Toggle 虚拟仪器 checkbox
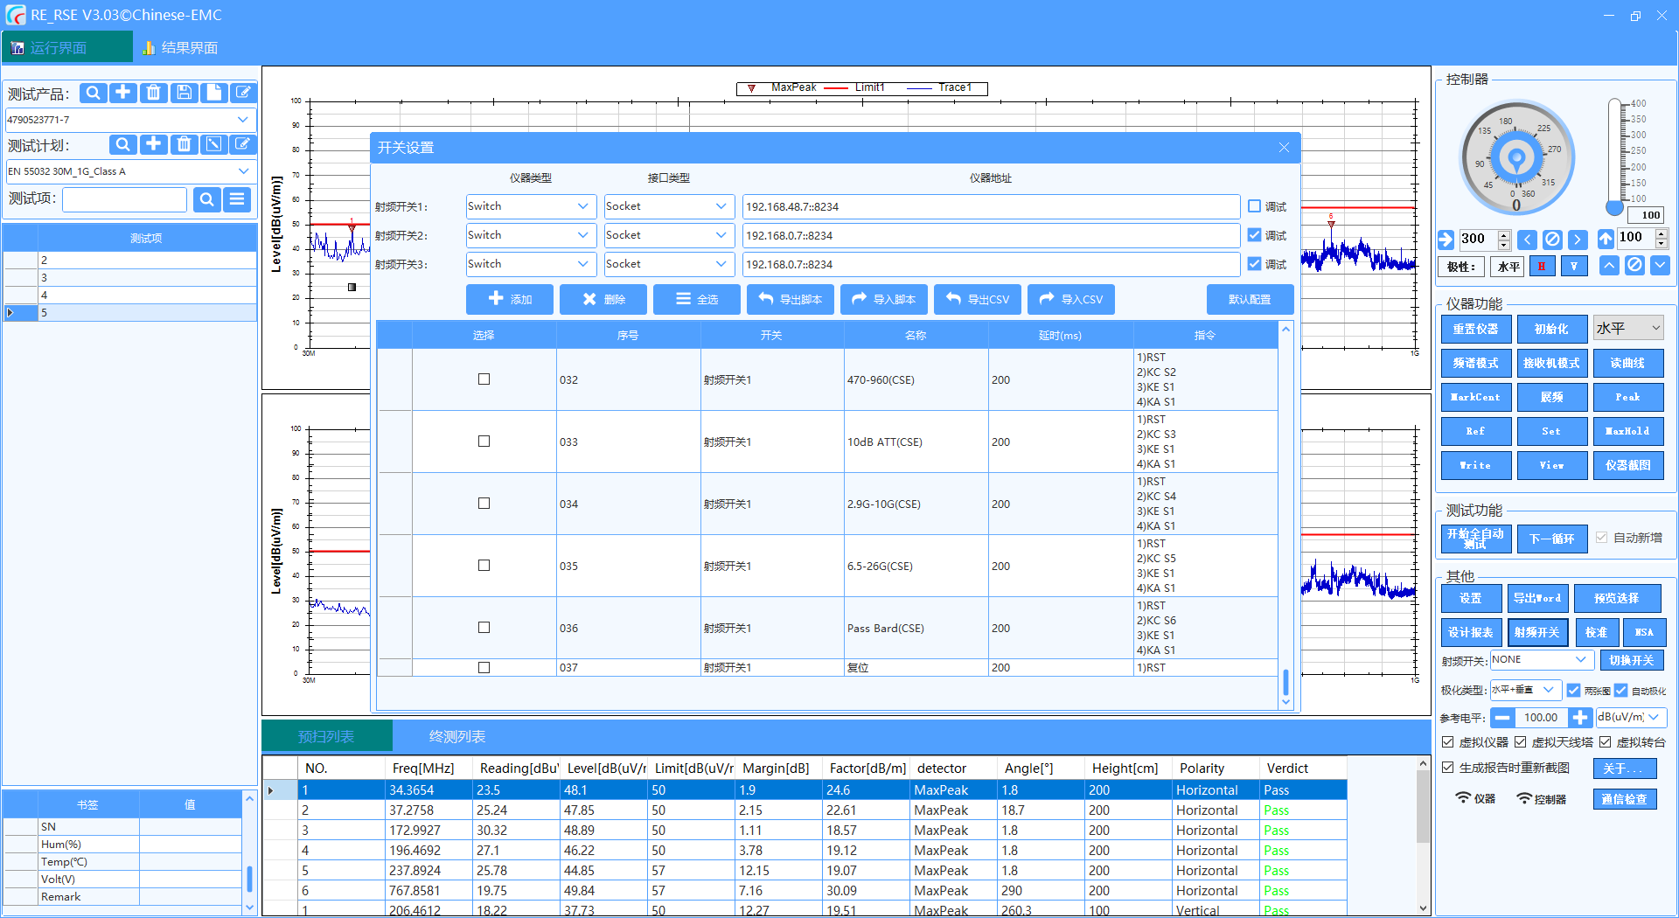 click(1448, 742)
